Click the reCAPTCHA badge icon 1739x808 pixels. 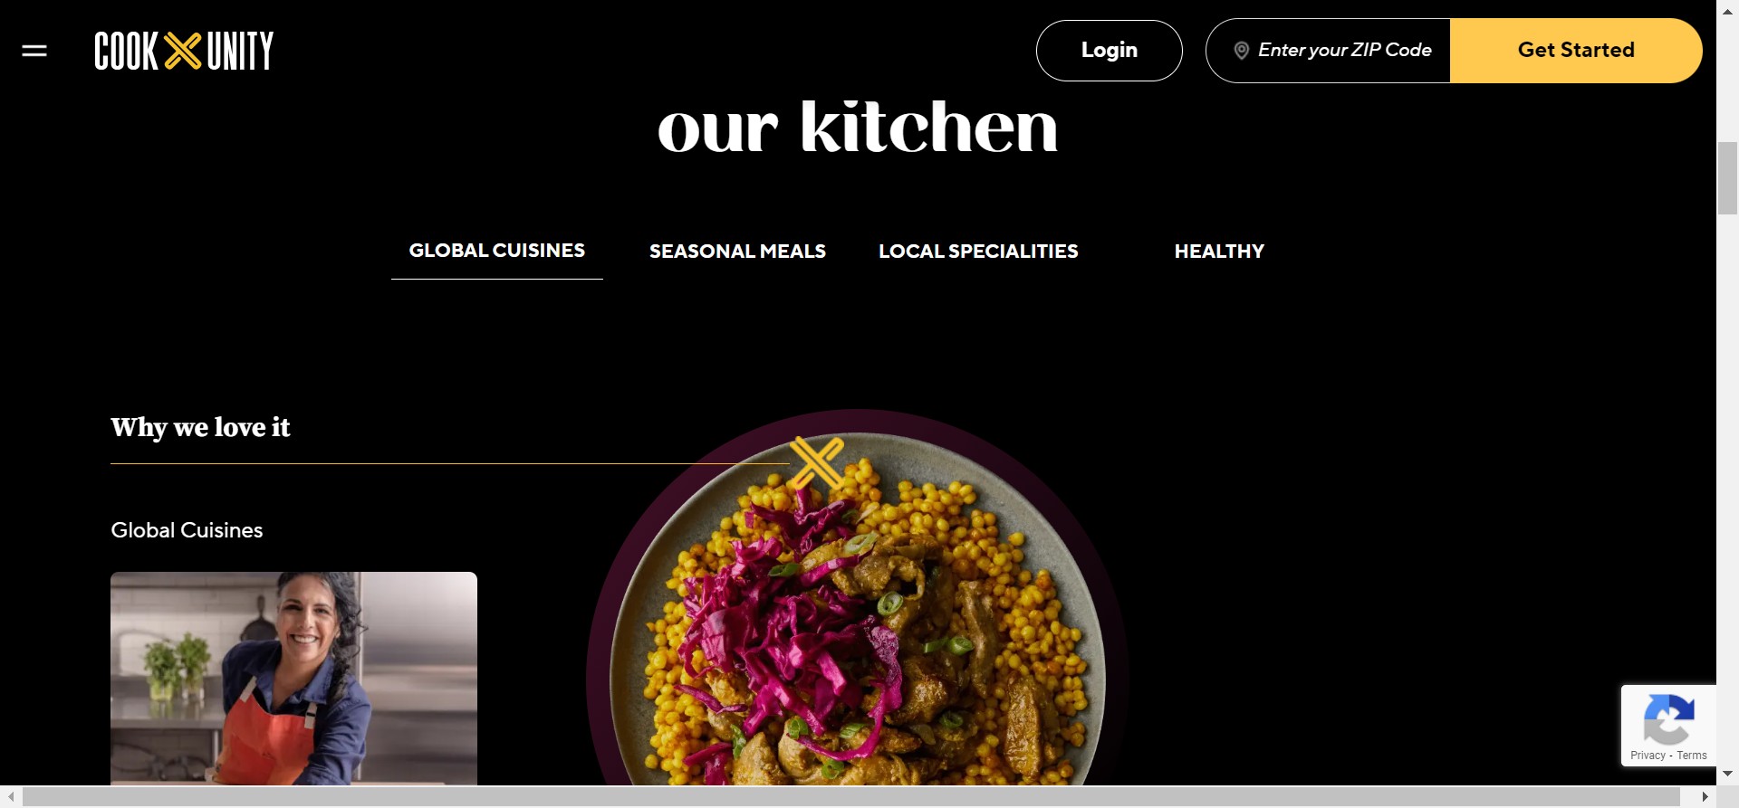pyautogui.click(x=1668, y=718)
